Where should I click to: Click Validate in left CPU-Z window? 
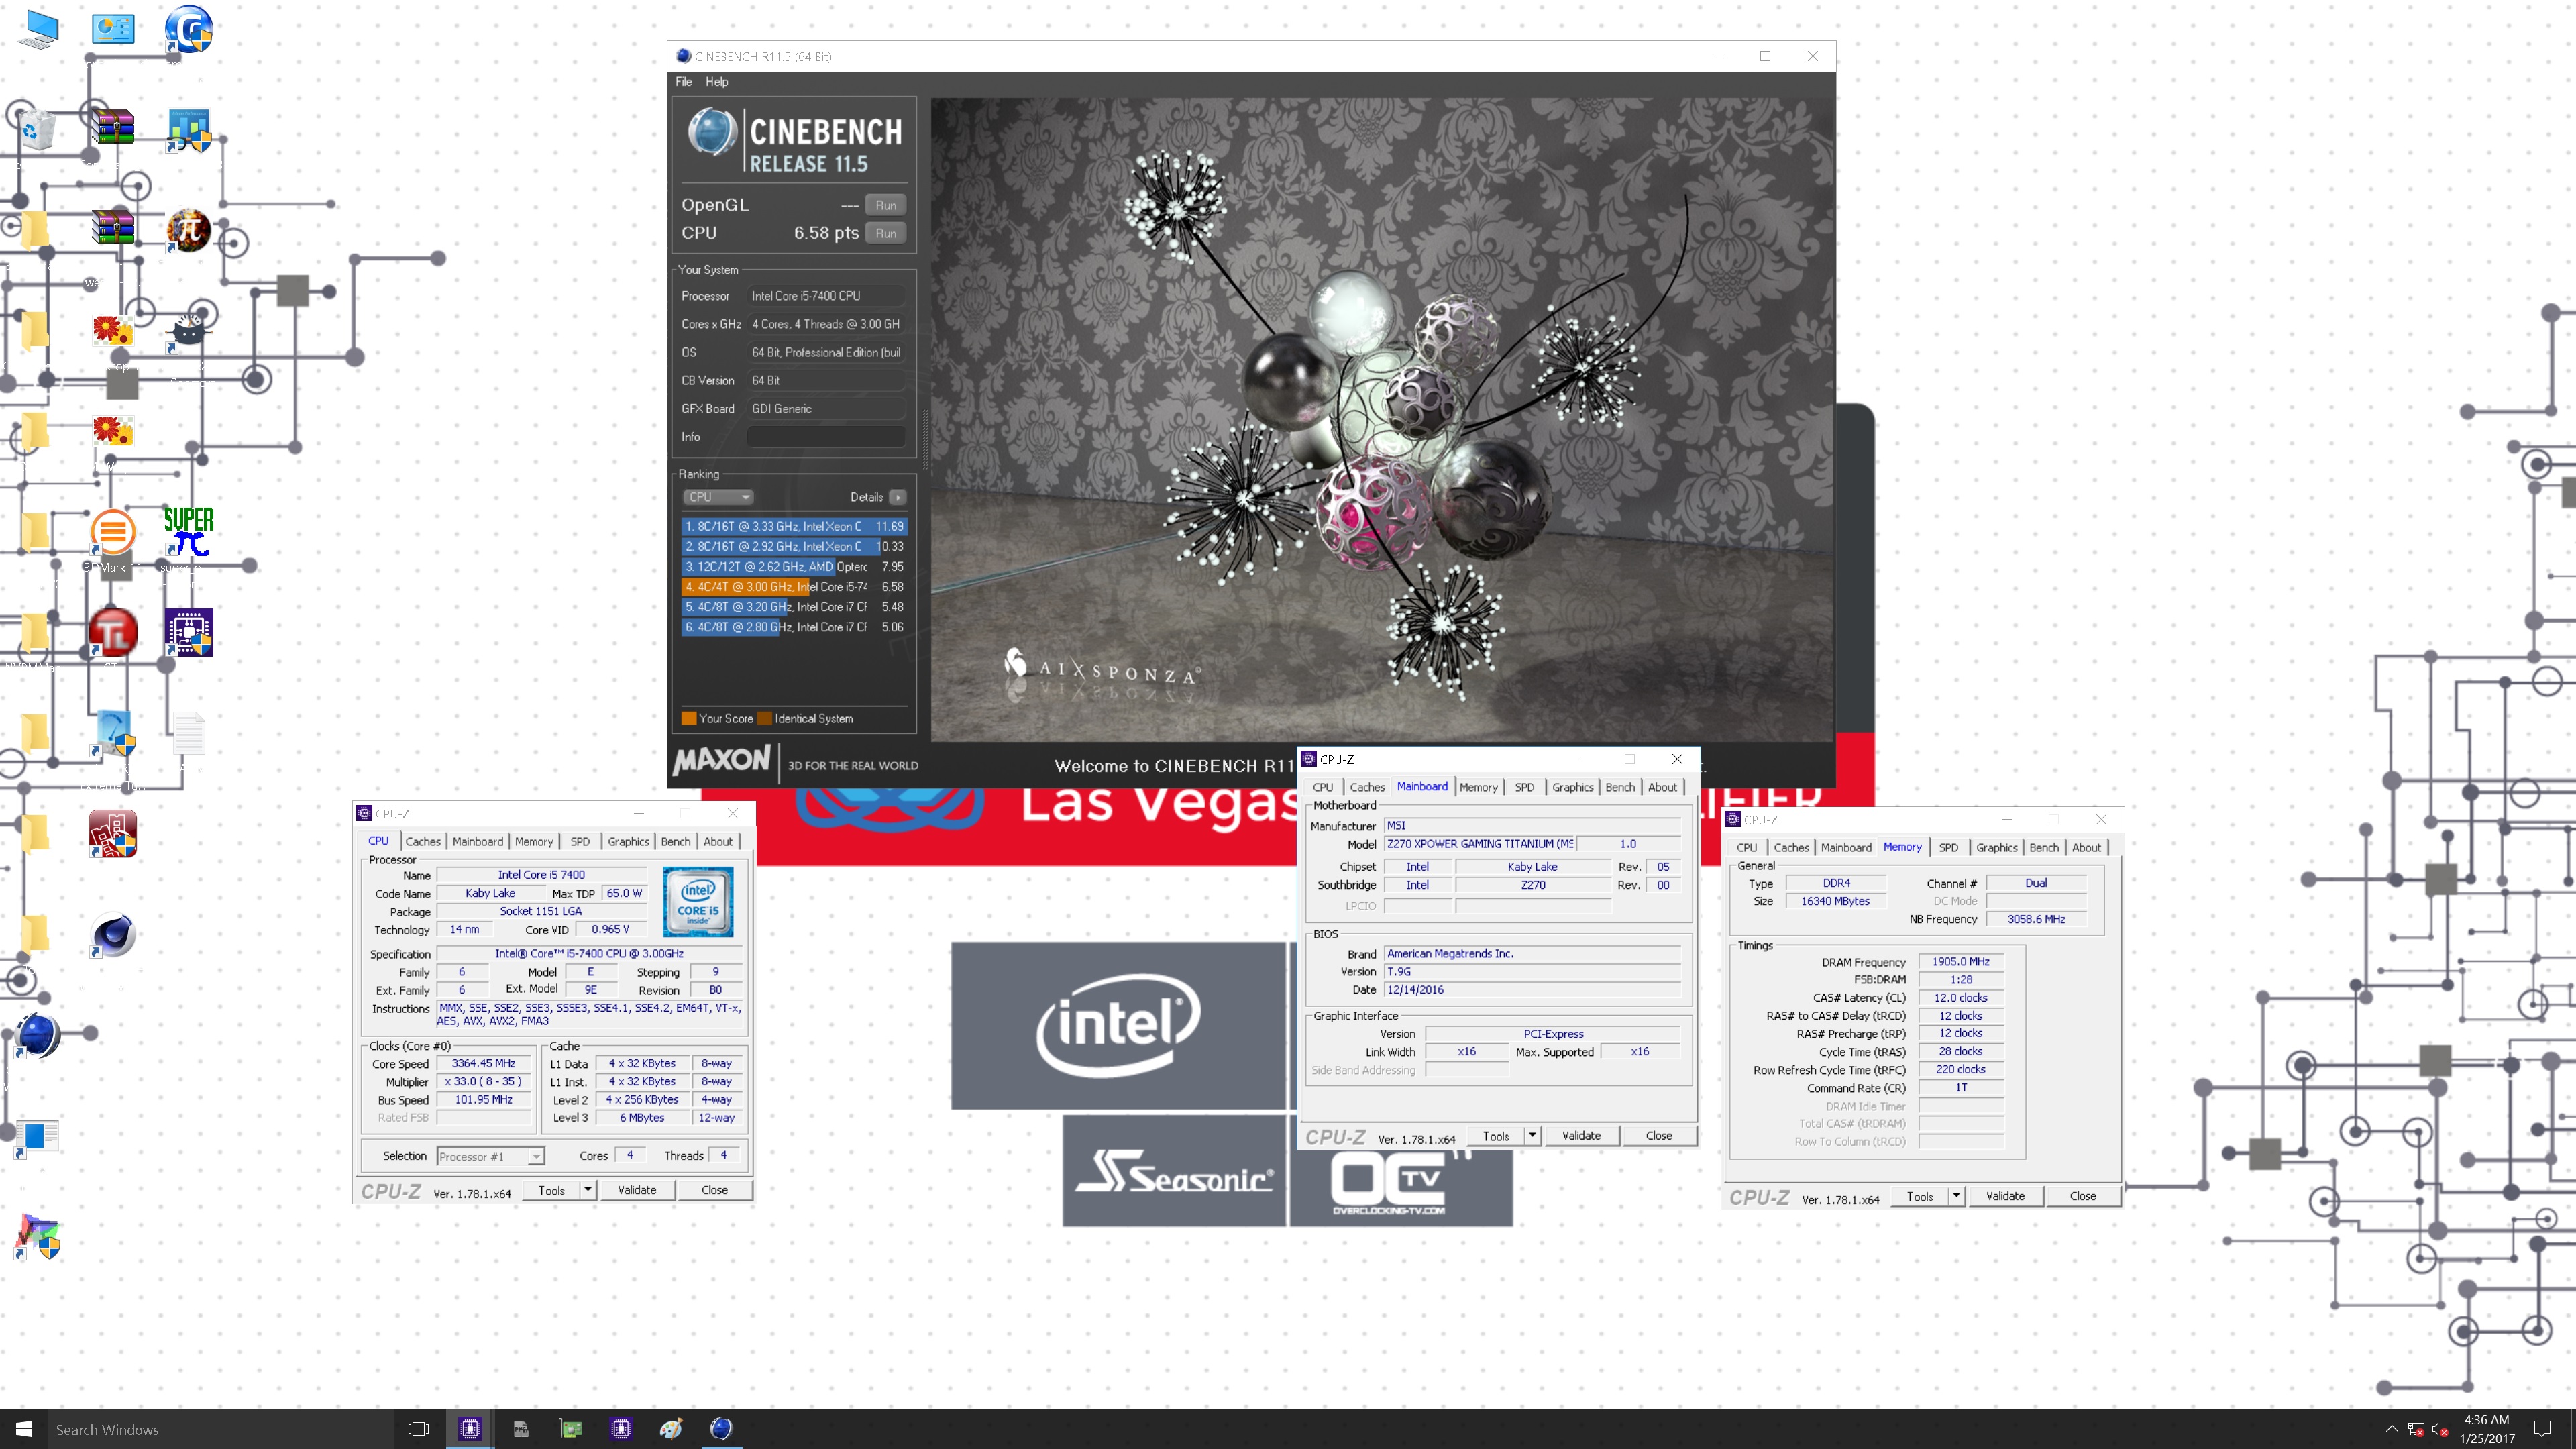point(637,1190)
